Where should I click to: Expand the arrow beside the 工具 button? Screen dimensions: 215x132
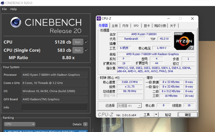tap(156, 115)
